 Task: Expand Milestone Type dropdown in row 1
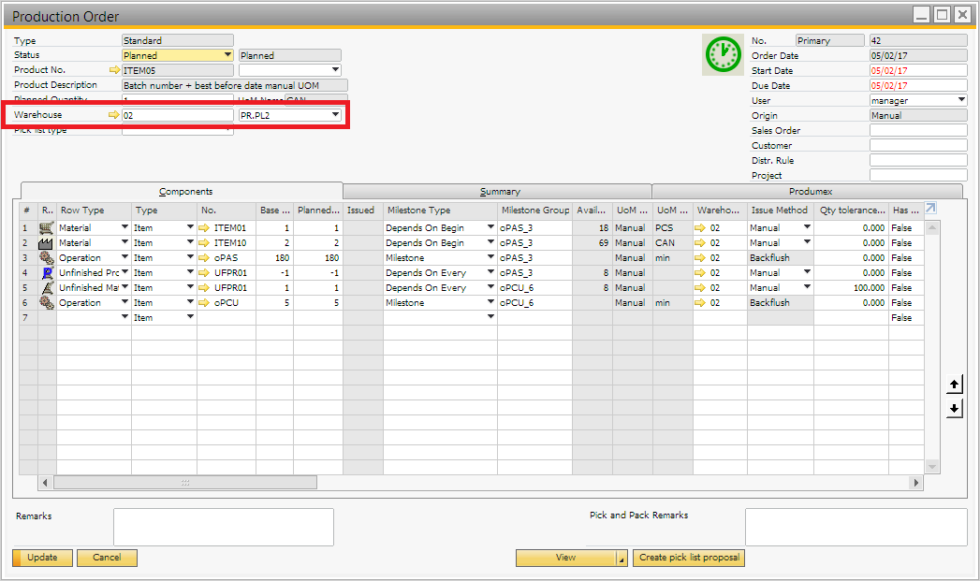click(x=490, y=228)
